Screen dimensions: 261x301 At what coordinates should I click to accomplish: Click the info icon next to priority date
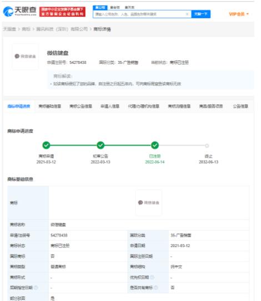(x=152, y=277)
